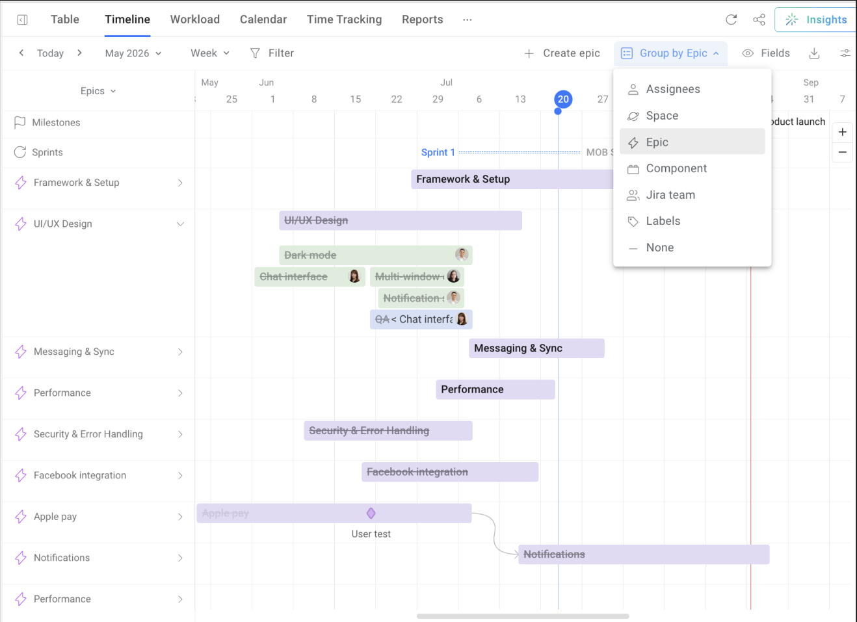Screen dimensions: 857x622
Task: Collapse the sidebar panel icon
Action: (x=22, y=19)
